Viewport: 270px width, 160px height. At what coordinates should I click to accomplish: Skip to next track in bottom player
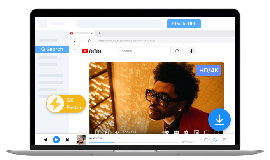click(67, 139)
